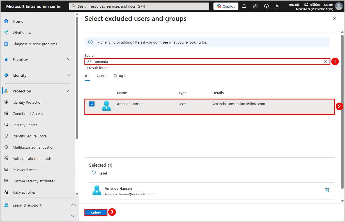The image size is (345, 222).
Task: Open Multifactor authentication icon
Action: coord(6,147)
